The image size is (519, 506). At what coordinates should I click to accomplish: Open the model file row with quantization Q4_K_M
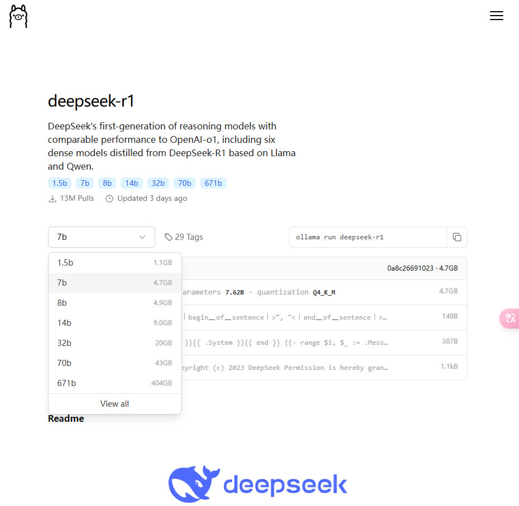(x=324, y=292)
